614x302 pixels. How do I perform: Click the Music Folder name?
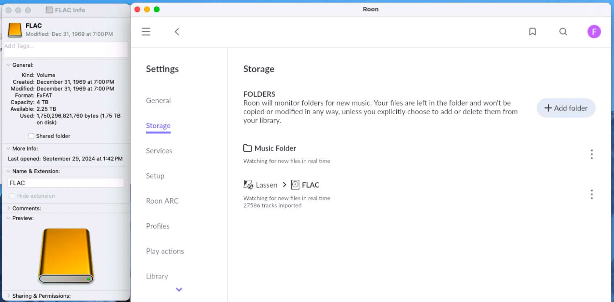tap(275, 148)
